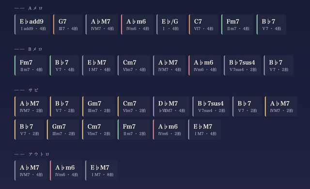Click the G7 chord in Aメロ
Screen dimensions: 310x189
[68, 25]
